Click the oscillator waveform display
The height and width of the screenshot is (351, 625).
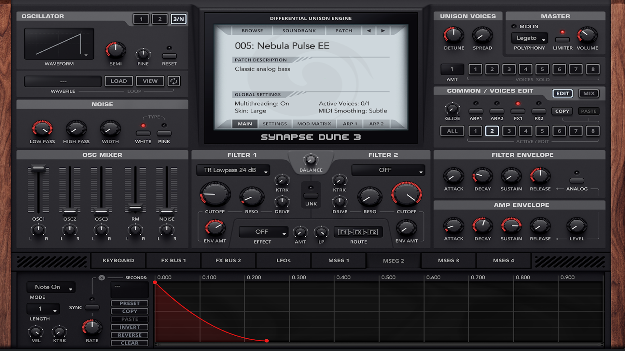tap(59, 44)
